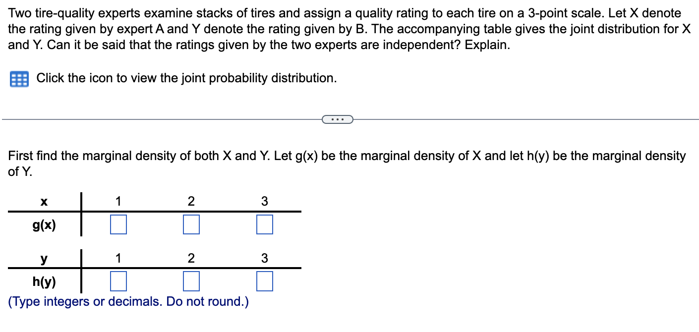Viewport: 699px width, 332px height.
Task: Click column header 3 in the h(y) table
Action: point(264,258)
